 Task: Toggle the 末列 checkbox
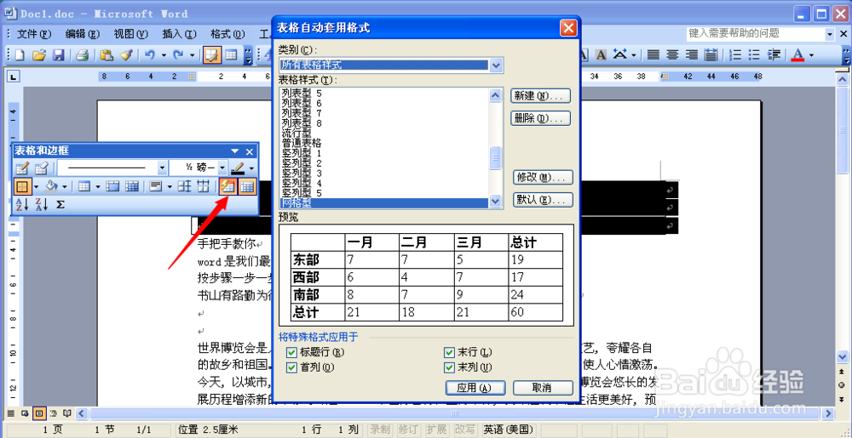(x=449, y=367)
